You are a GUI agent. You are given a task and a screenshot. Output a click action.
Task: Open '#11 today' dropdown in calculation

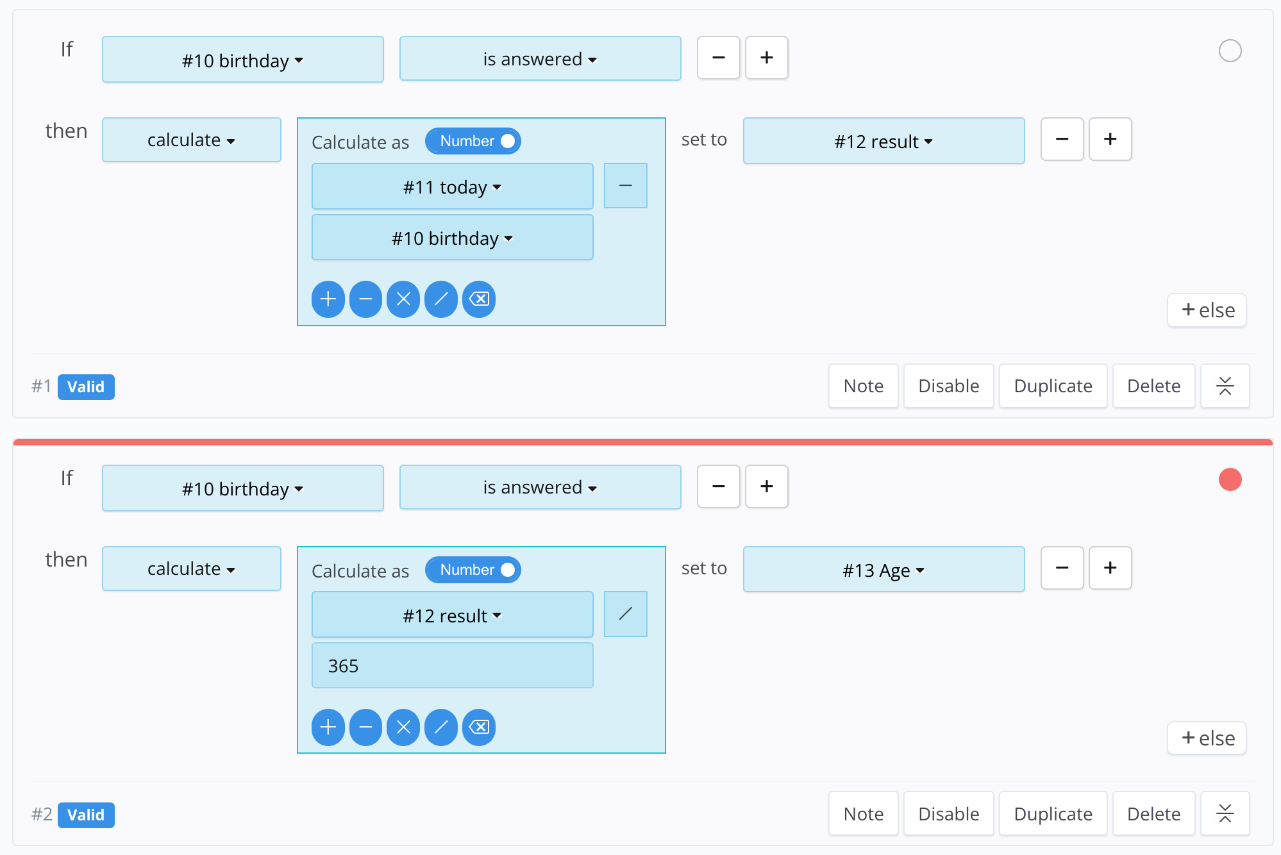[x=452, y=187]
